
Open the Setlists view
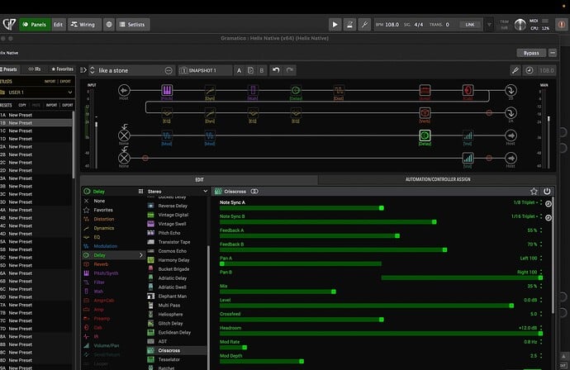133,24
